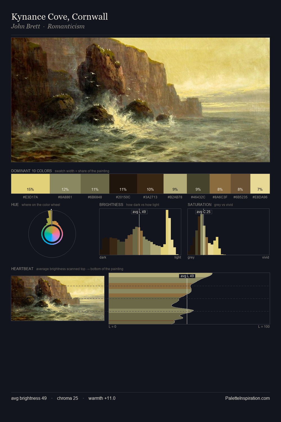Open the main Kynance Cove painting image
Screen dimensions: 281x422
pyautogui.click(x=140, y=100)
